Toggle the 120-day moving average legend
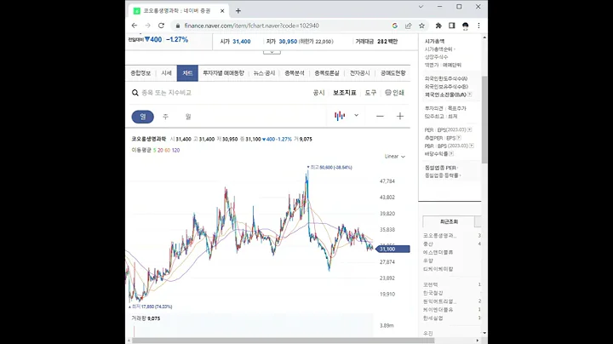 (x=176, y=150)
